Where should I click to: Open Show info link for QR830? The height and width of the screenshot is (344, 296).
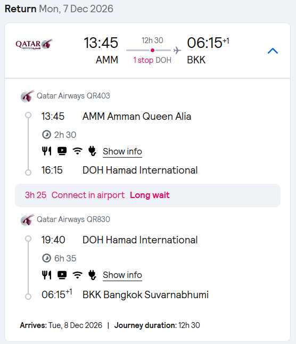pyautogui.click(x=122, y=275)
